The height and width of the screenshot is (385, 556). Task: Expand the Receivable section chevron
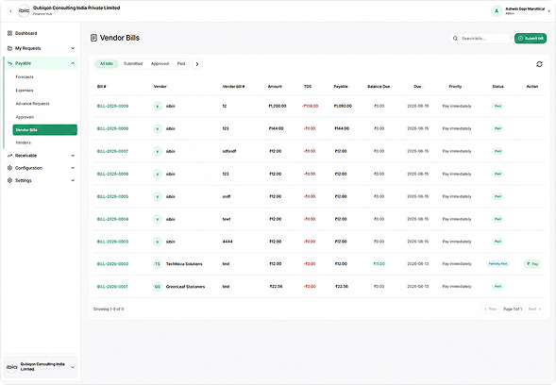[73, 156]
